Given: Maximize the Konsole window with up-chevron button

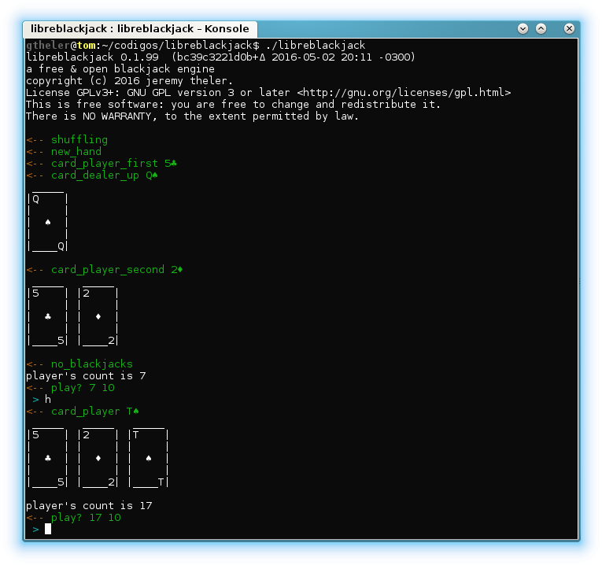Looking at the screenshot, I should (x=541, y=29).
